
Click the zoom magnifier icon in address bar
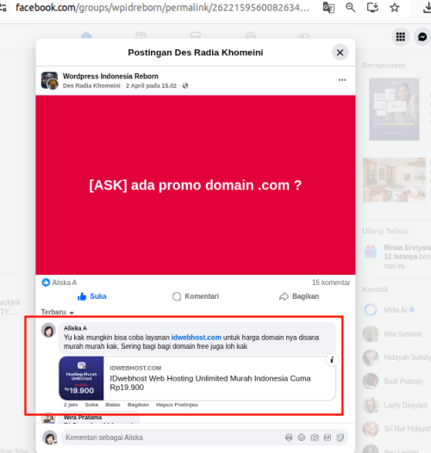350,8
